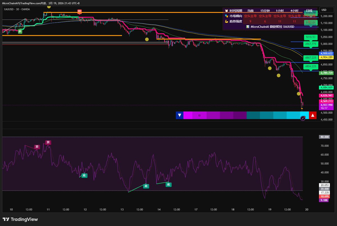The height and width of the screenshot is (226, 337).
Task: Click the bar chart icon before MicroChainAI
Action: point(248,27)
